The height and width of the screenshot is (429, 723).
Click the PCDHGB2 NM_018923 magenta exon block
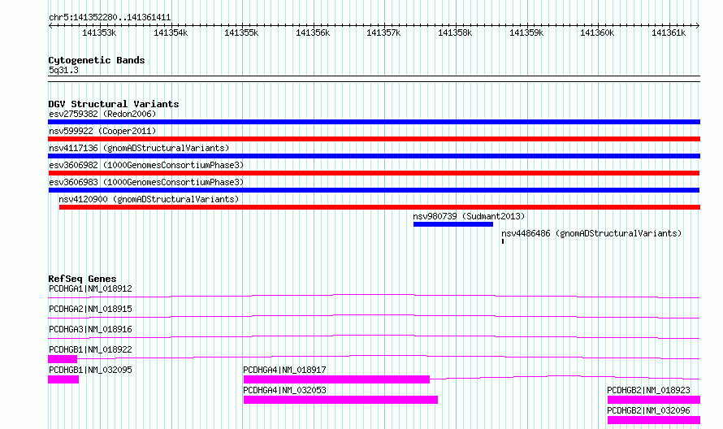click(x=654, y=400)
